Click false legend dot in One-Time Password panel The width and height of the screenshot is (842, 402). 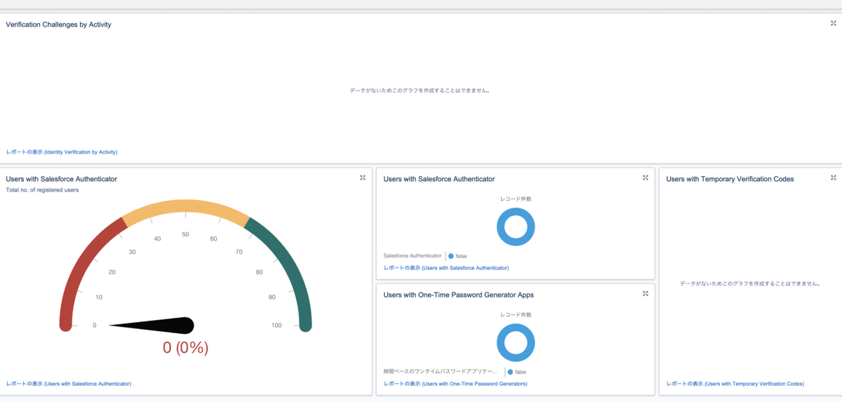[510, 372]
